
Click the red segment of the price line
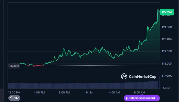(38, 66)
